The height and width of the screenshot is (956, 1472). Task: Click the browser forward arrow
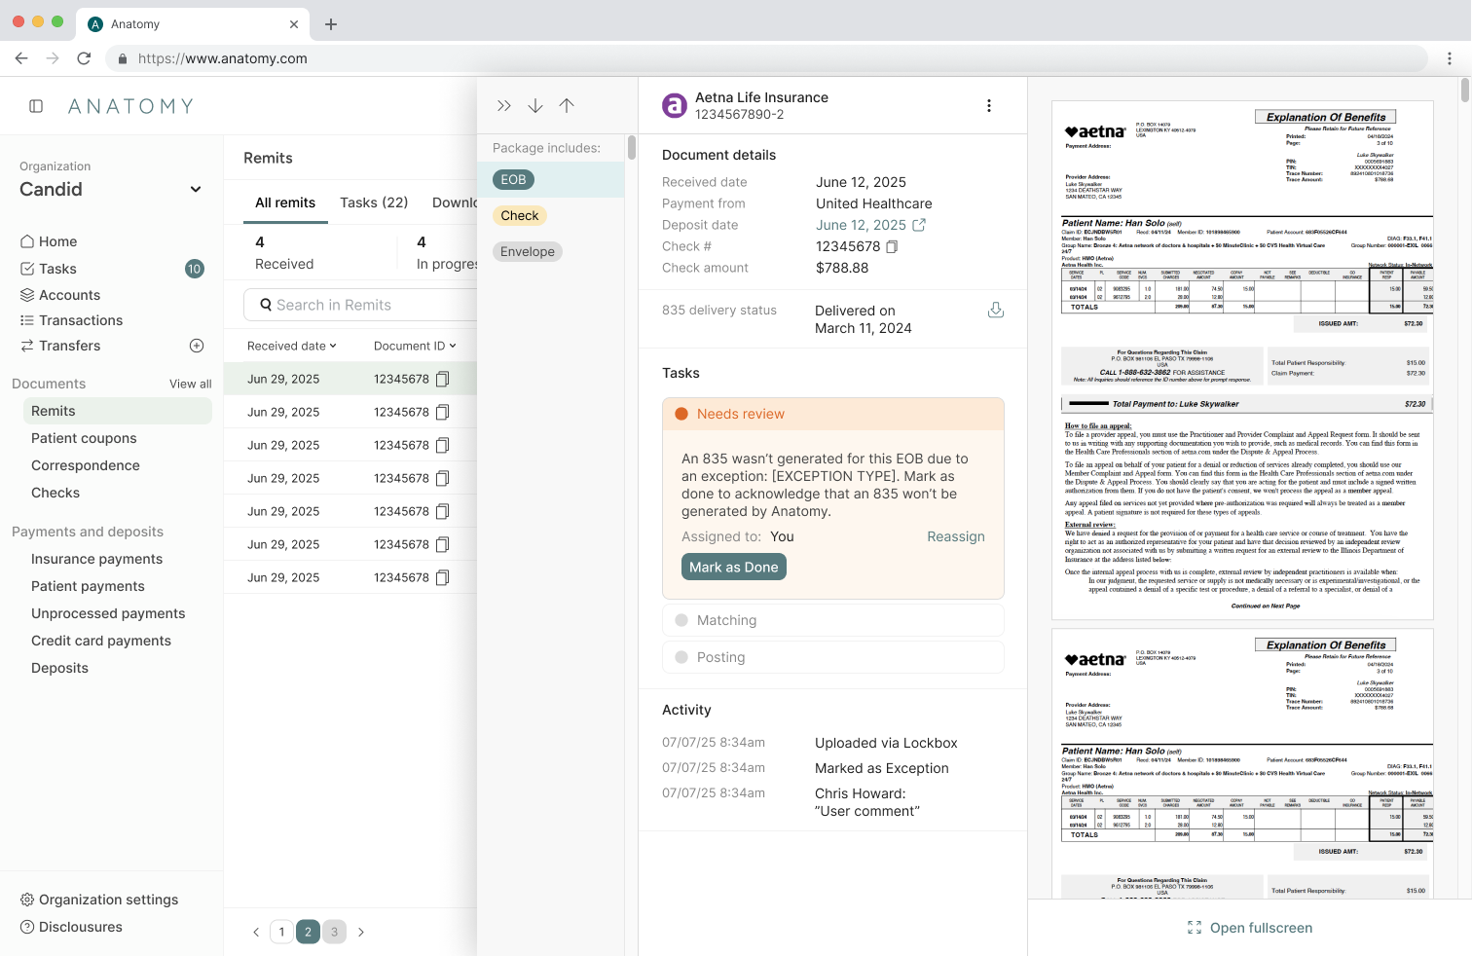(53, 58)
